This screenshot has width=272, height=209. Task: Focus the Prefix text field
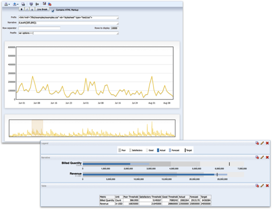[x=68, y=18]
